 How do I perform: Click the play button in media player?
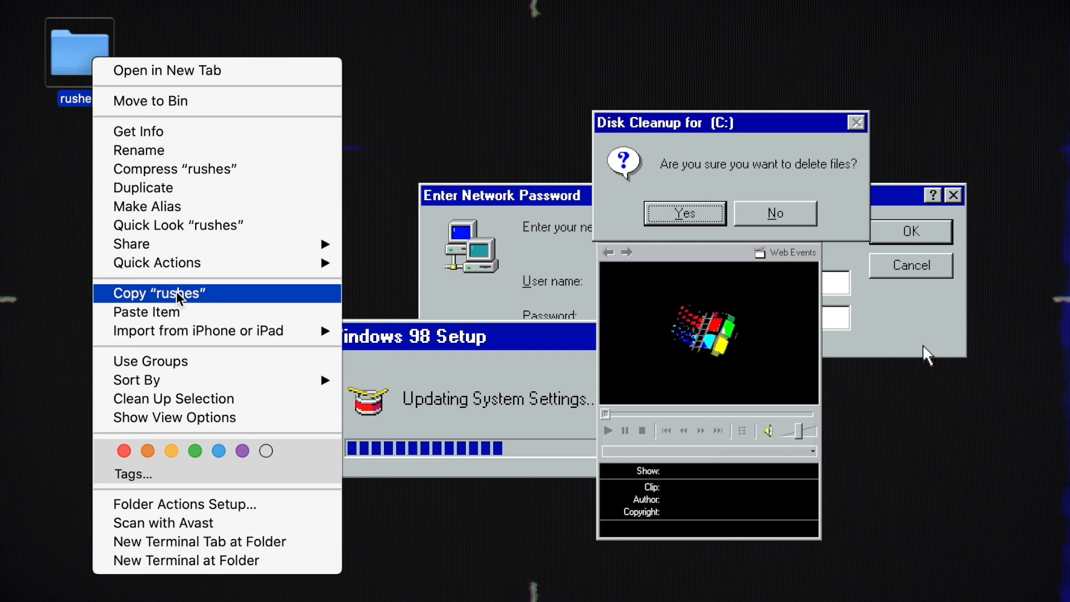[607, 431]
